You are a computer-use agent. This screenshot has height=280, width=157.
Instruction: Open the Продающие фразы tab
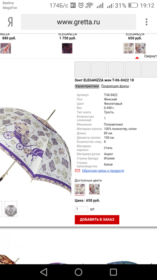pyautogui.click(x=115, y=86)
